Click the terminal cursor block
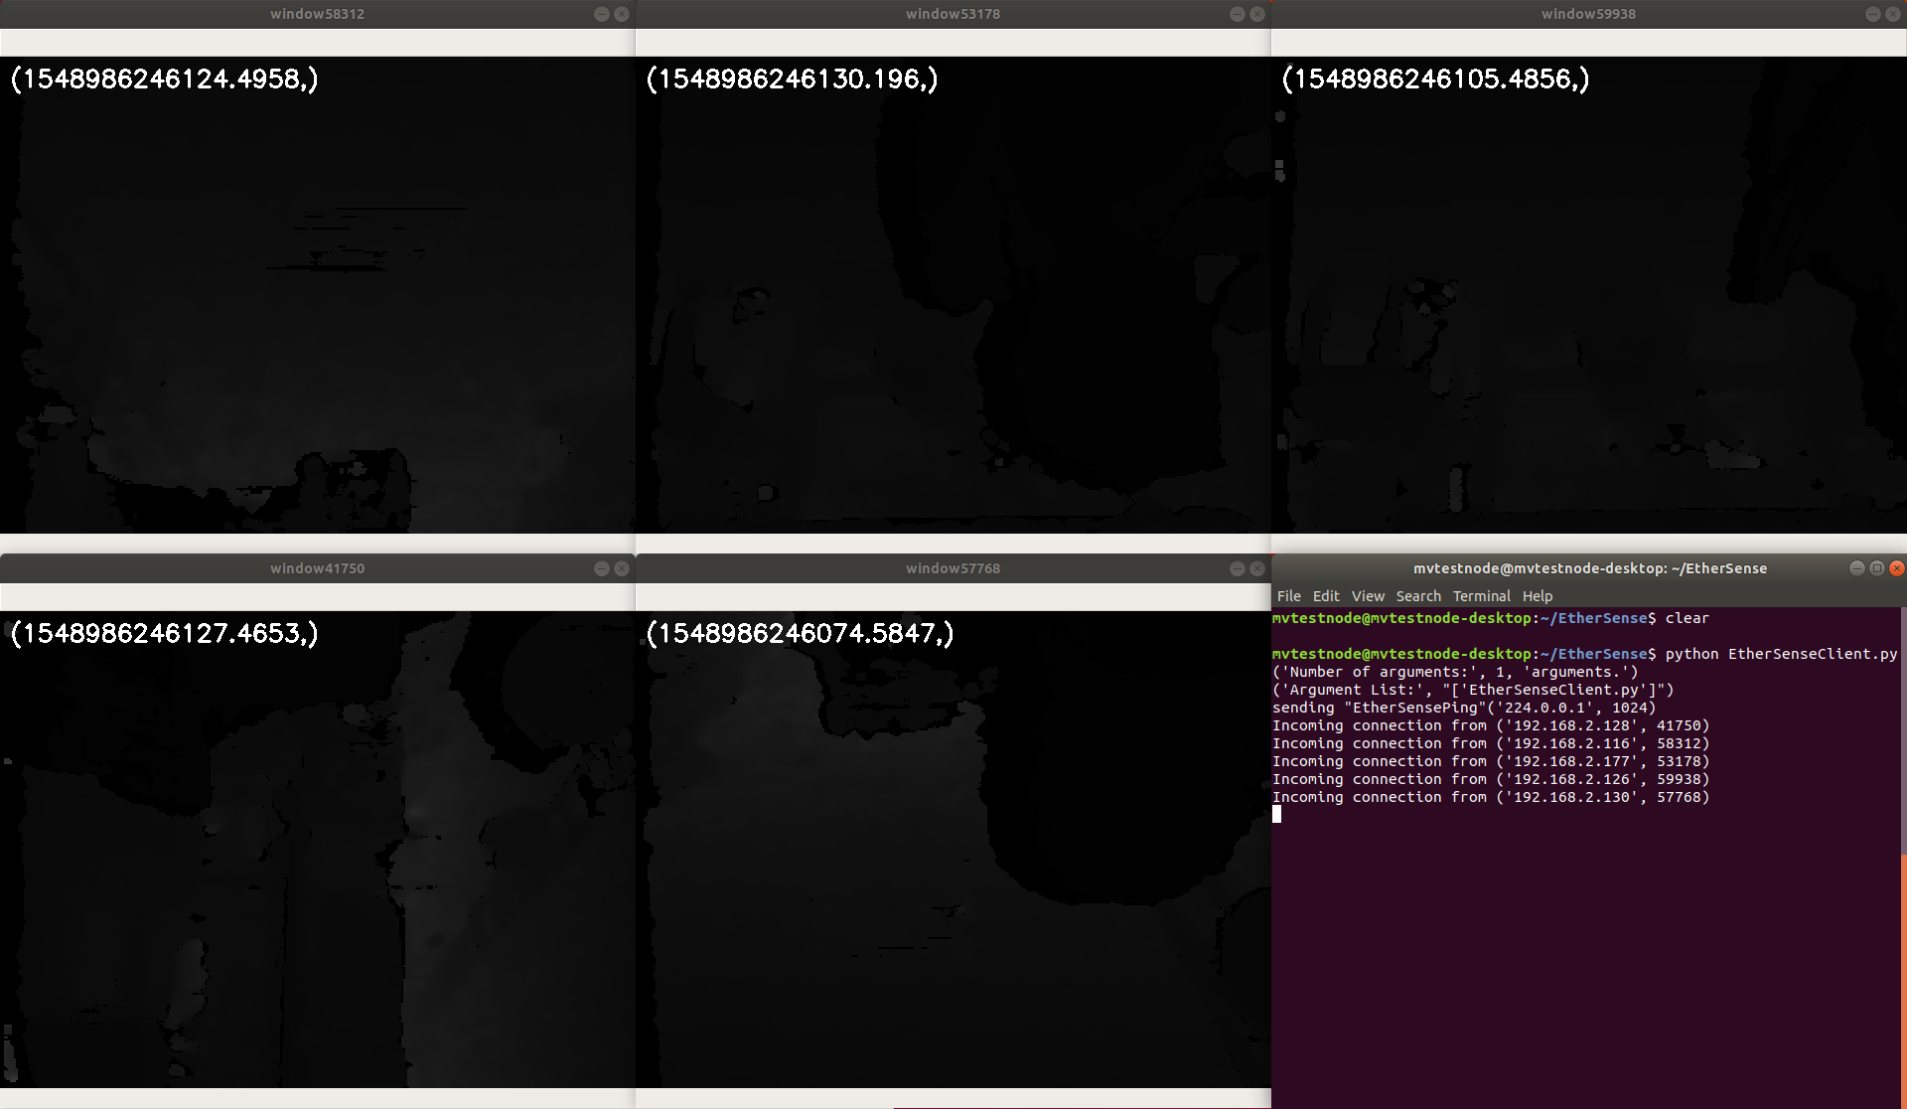1907x1109 pixels. (x=1277, y=815)
